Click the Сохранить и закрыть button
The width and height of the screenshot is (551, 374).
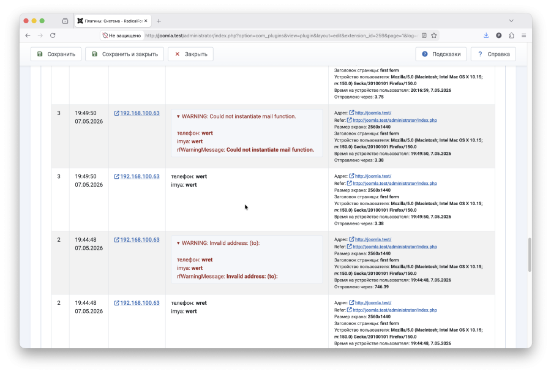tap(124, 54)
